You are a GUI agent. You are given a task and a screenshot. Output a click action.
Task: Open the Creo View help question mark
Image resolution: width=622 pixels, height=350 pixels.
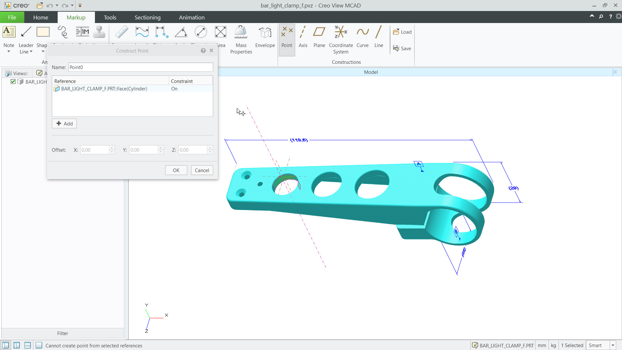610,16
